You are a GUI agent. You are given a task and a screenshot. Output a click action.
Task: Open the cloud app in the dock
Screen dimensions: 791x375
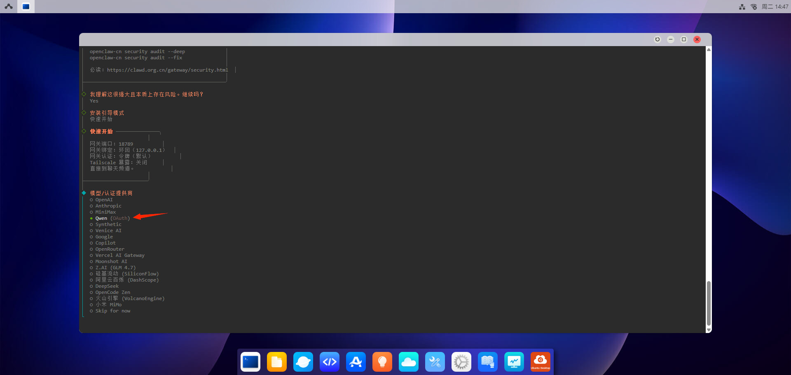point(409,362)
